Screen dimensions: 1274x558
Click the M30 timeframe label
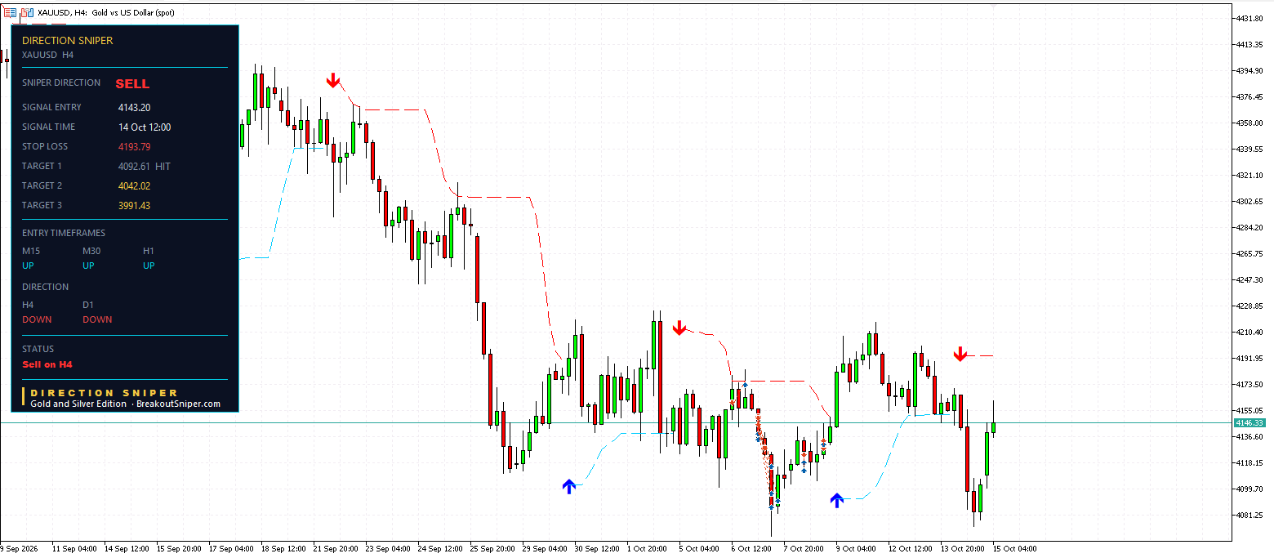92,251
